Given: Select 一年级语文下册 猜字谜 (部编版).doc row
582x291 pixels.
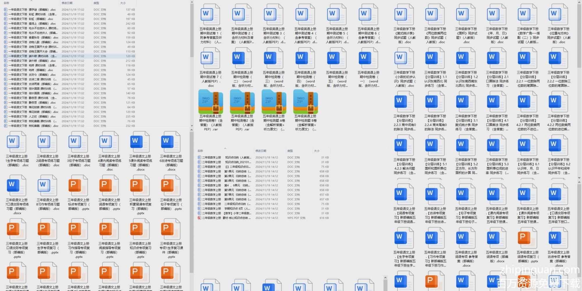Looking at the screenshot, I should tap(32, 10).
